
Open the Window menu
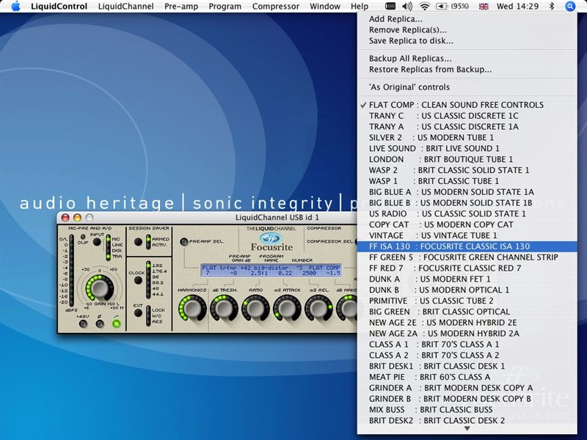click(x=325, y=7)
